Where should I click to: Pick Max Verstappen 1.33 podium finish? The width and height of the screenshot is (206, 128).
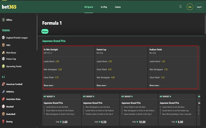pyautogui.click(x=158, y=69)
